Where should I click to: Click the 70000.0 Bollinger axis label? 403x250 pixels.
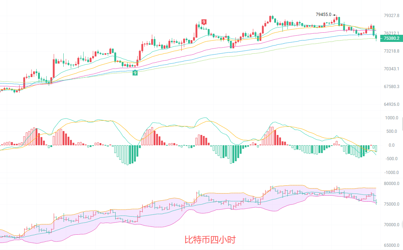pos(392,225)
